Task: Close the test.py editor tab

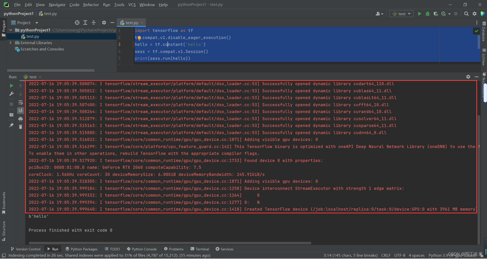Action: pos(142,23)
